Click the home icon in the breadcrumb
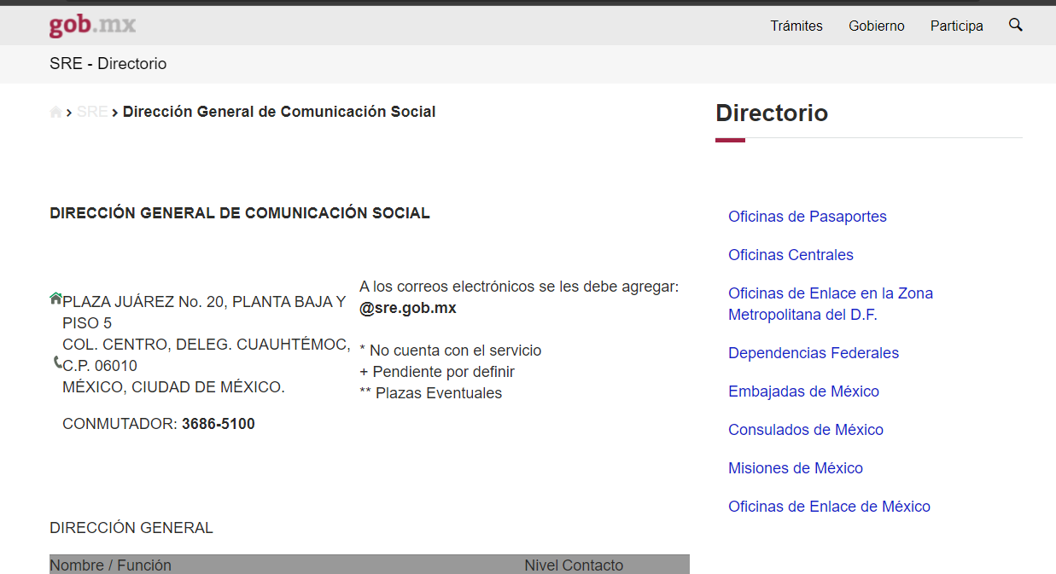Screen dimensions: 1056x574 [55, 111]
